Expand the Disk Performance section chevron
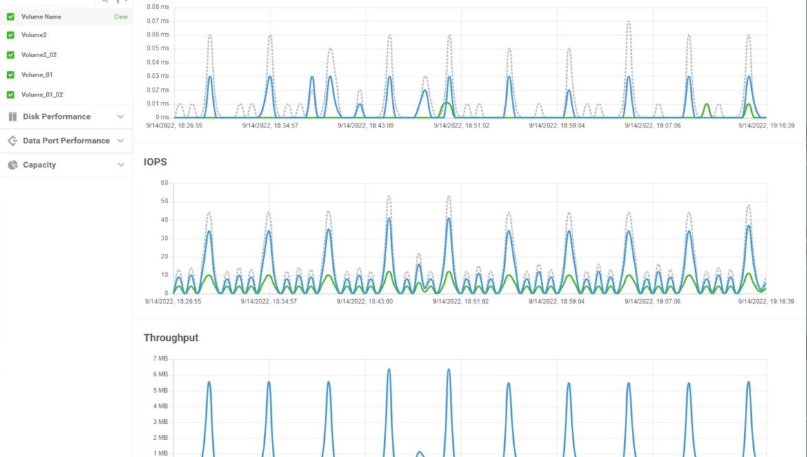This screenshot has height=457, width=807. coord(121,116)
